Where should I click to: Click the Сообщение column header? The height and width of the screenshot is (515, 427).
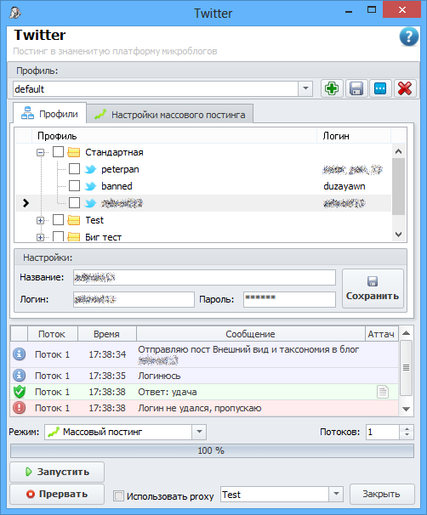click(x=251, y=334)
